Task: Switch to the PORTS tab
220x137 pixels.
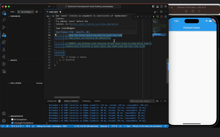Action: (97, 101)
